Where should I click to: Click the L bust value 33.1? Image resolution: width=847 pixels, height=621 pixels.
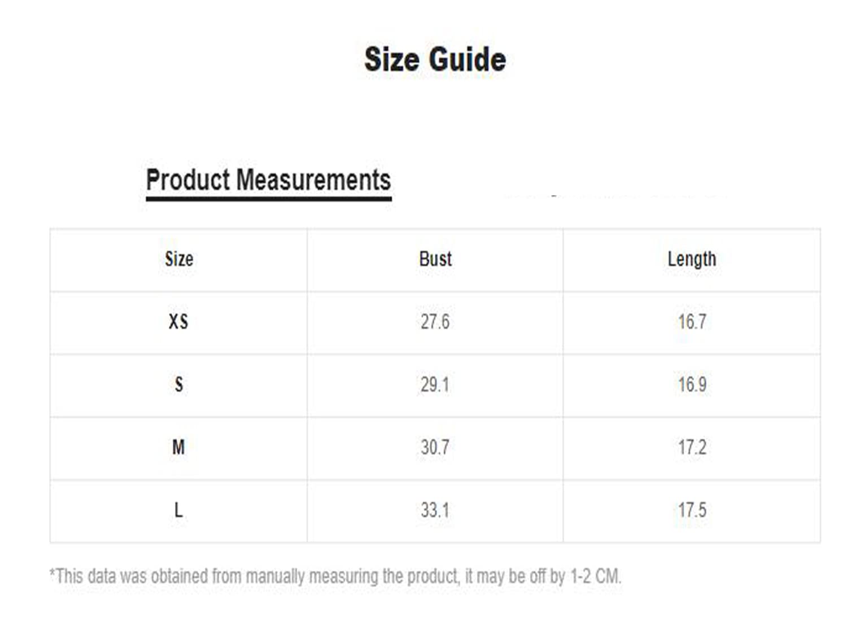[x=435, y=510]
